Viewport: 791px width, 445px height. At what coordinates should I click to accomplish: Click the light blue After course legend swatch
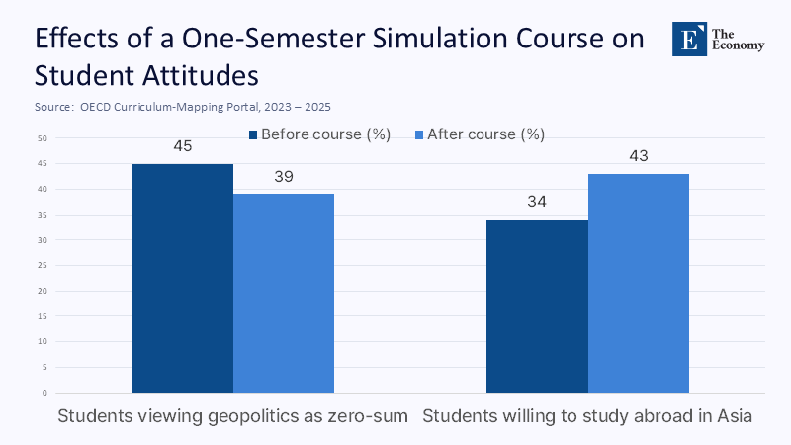coord(418,134)
